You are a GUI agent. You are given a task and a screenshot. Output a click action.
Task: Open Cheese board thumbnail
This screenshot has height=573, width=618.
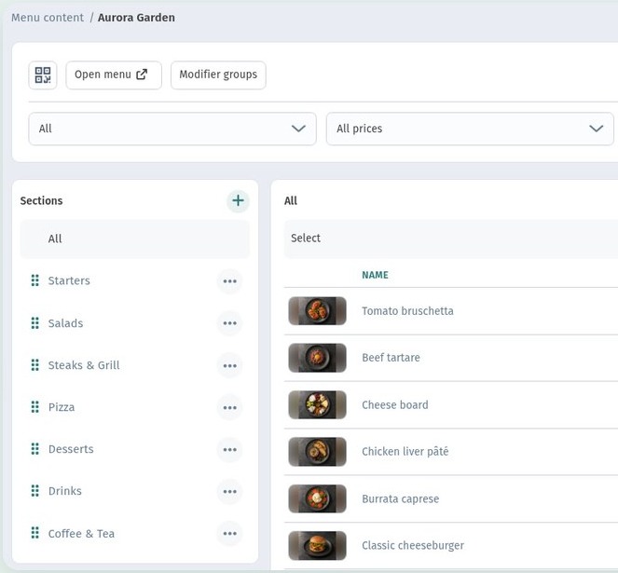tap(317, 404)
